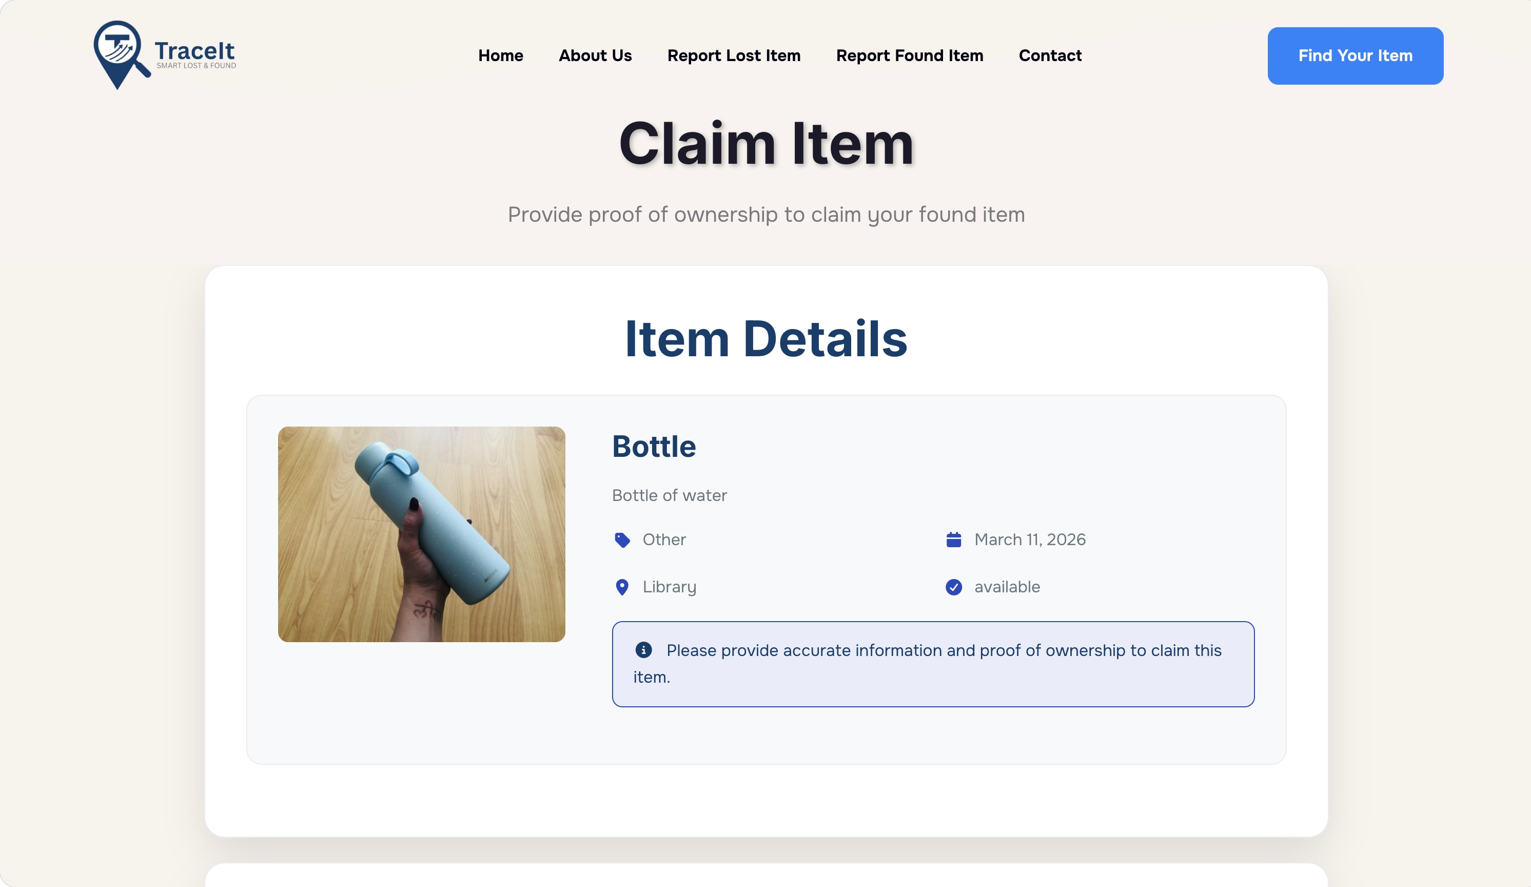The image size is (1531, 887).
Task: Click the Item Details heading
Action: 765,339
